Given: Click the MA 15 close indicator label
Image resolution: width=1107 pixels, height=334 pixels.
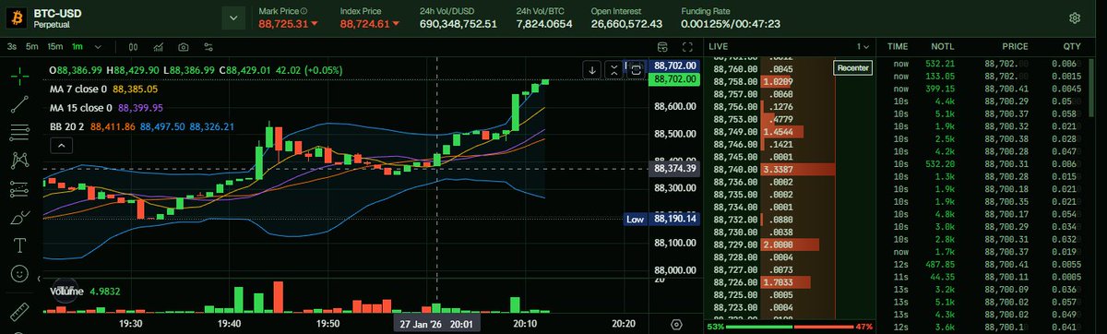Looking at the screenshot, I should (x=81, y=108).
